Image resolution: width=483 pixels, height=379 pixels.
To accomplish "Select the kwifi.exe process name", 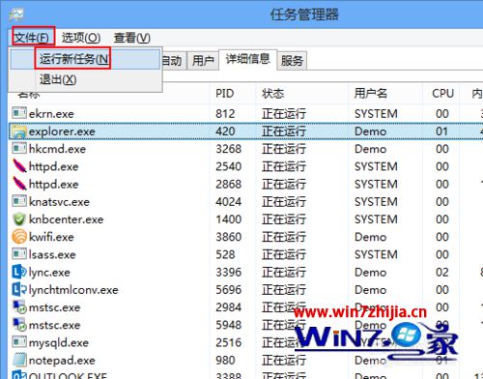I will [x=51, y=237].
